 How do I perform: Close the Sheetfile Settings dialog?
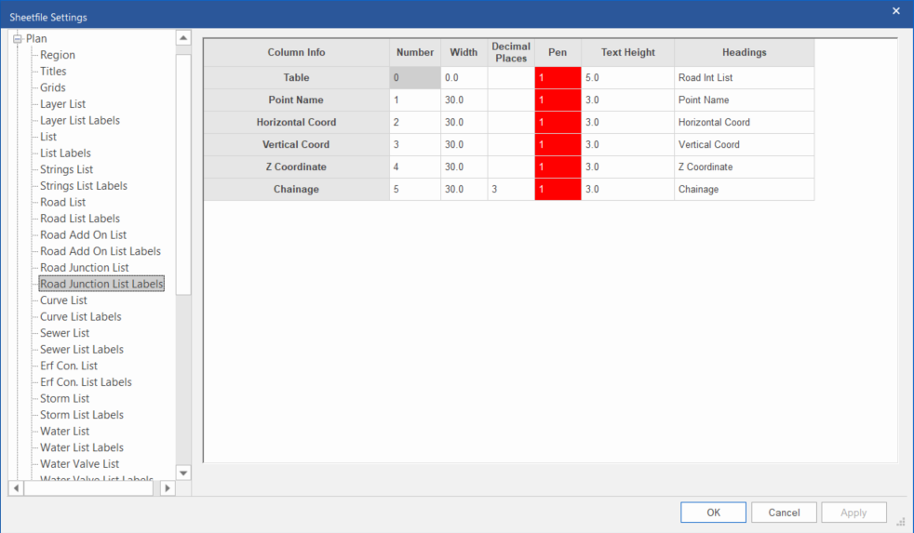[896, 11]
